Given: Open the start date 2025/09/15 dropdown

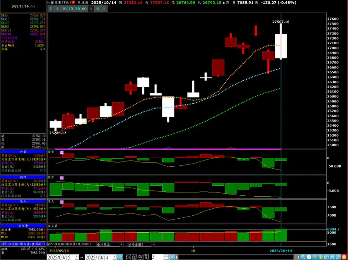Looking at the screenshot, I should point(77,257).
